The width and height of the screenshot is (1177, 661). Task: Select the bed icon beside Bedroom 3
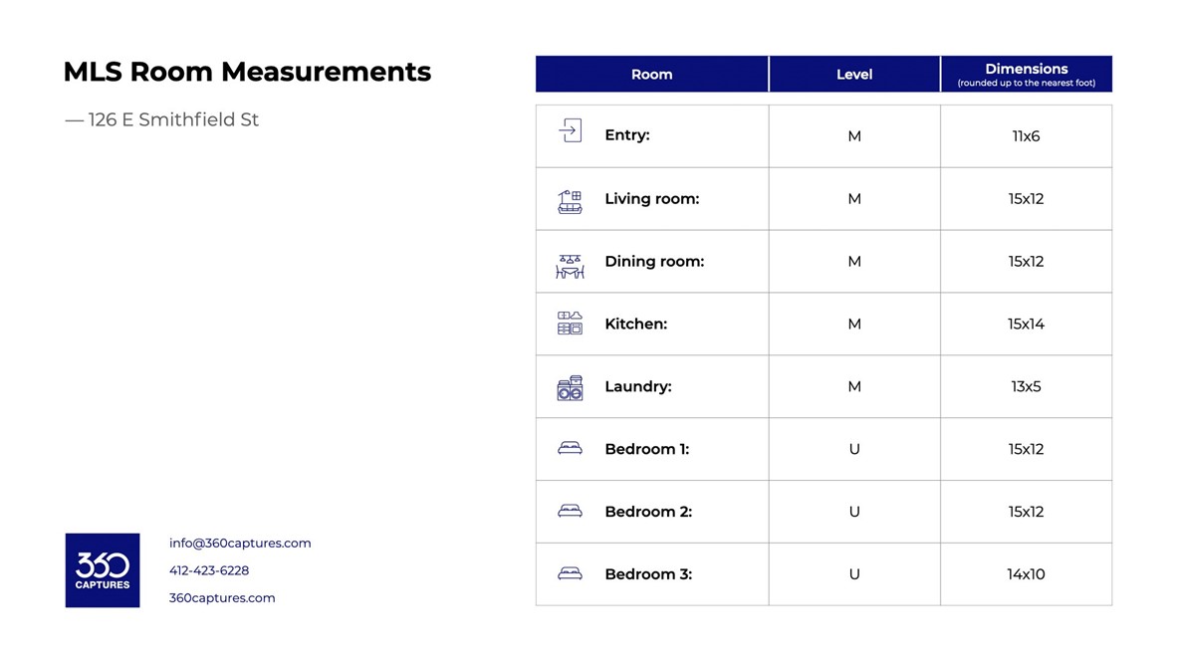[570, 574]
